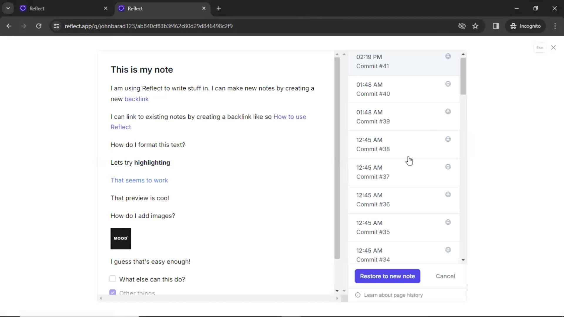Screen dimensions: 564x317
Task: Bookmark this page with the star icon
Action: (475, 26)
